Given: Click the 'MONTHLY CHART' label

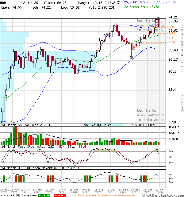Looking at the screenshot, I should point(144,125).
